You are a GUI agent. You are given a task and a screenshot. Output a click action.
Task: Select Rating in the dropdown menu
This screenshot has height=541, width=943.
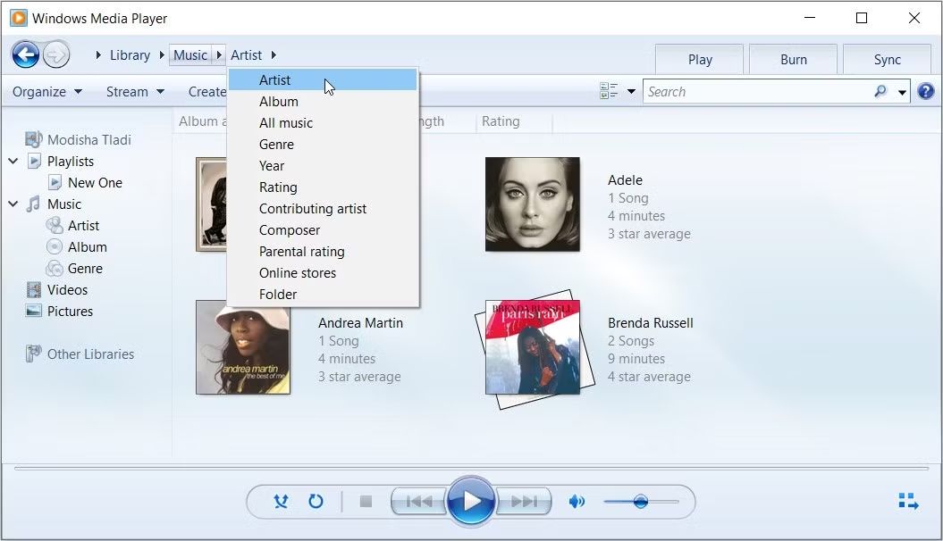click(323, 187)
